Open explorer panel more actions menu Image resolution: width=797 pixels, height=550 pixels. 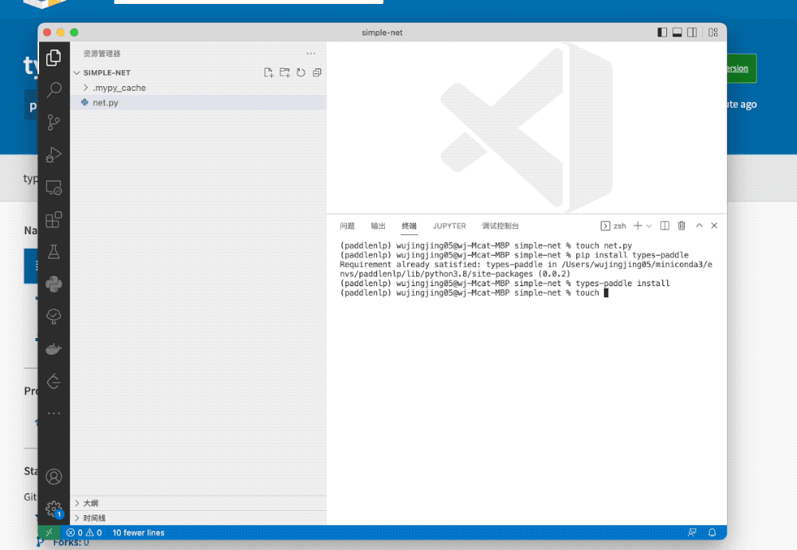pyautogui.click(x=311, y=53)
